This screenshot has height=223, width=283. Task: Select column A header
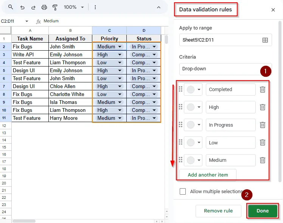30,31
